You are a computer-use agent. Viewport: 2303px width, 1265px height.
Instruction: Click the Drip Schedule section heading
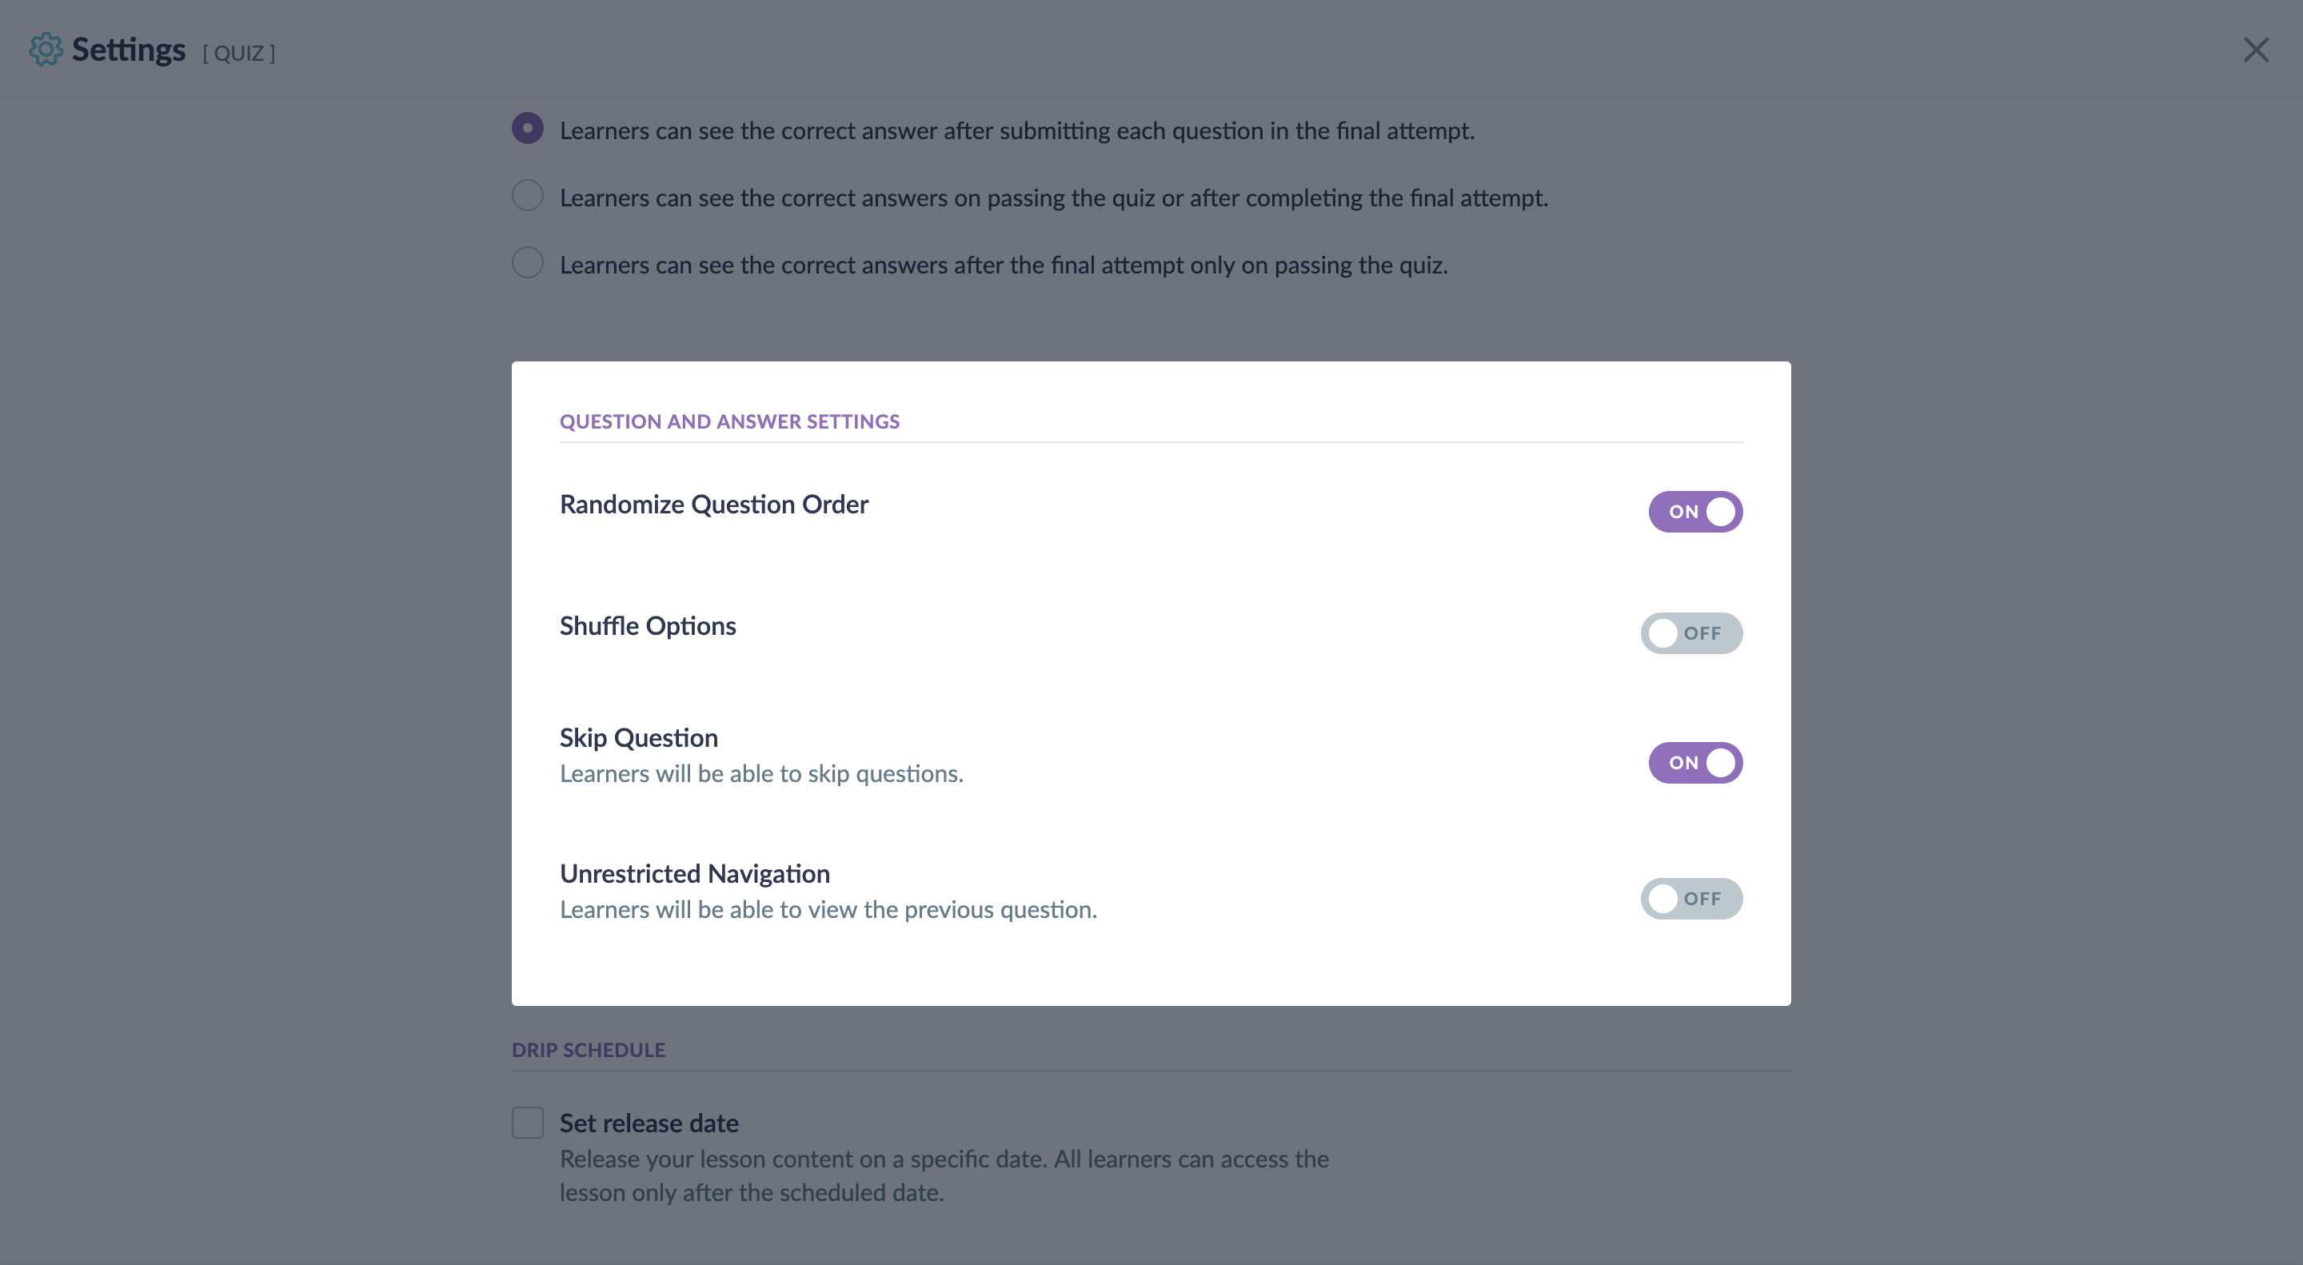(x=589, y=1050)
